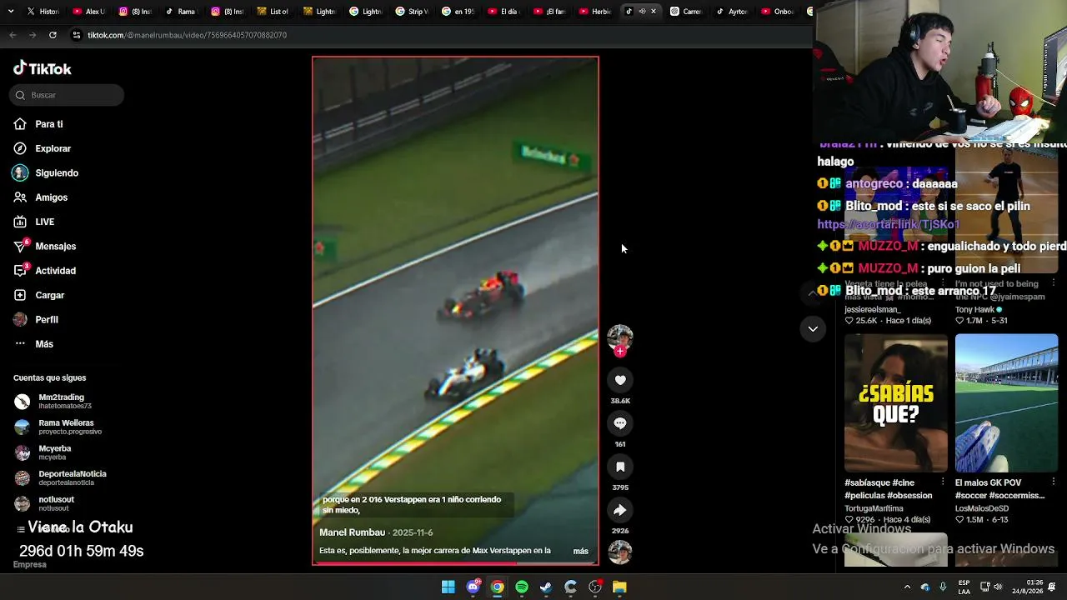Save the video with the bookmark icon

[x=620, y=467]
